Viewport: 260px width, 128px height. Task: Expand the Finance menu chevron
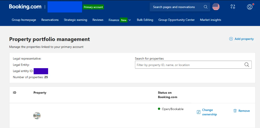click(x=130, y=20)
